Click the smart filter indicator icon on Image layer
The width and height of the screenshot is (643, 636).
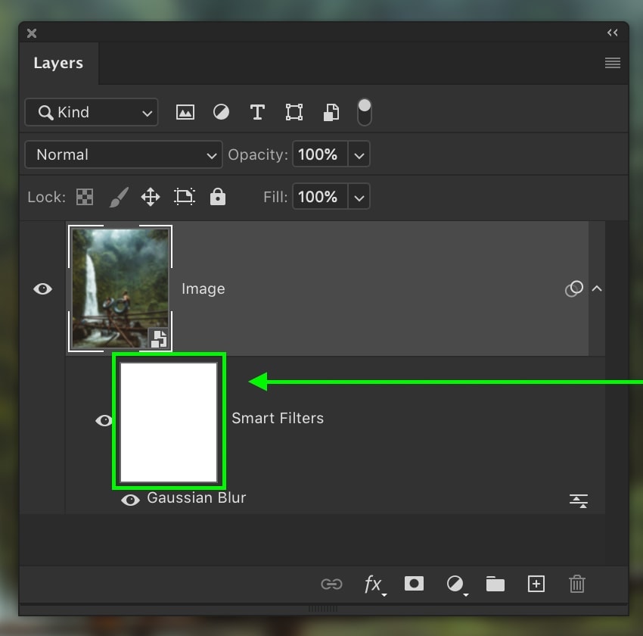pos(574,288)
